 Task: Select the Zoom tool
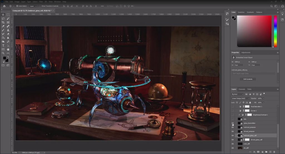(3, 53)
